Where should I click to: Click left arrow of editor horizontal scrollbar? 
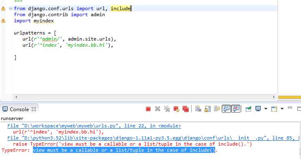(x=16, y=97)
